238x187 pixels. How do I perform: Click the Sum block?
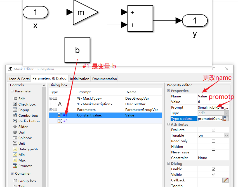(x=140, y=18)
